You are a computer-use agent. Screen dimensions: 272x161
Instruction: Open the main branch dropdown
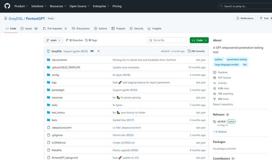coord(53,40)
